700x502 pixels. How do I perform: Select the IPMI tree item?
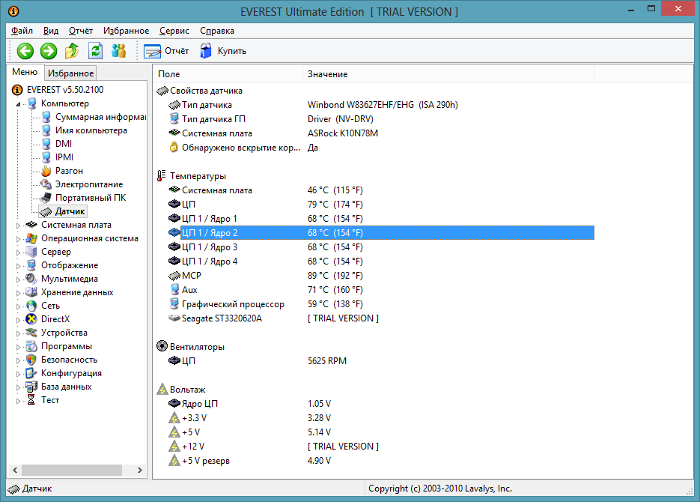[x=64, y=157]
